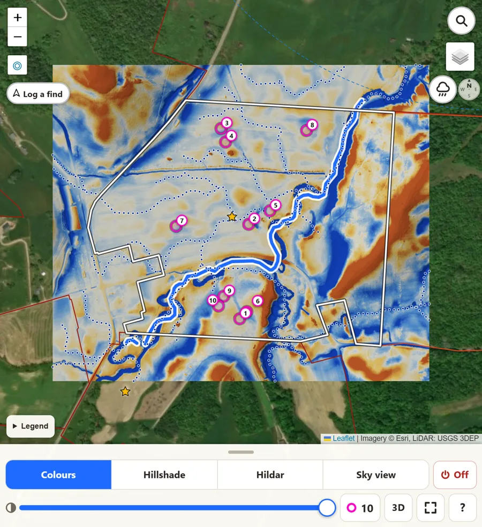
Task: Zoom in on the map
Action: [18, 18]
